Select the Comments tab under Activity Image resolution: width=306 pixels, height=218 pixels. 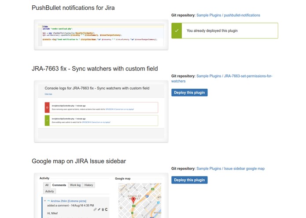tap(59, 185)
